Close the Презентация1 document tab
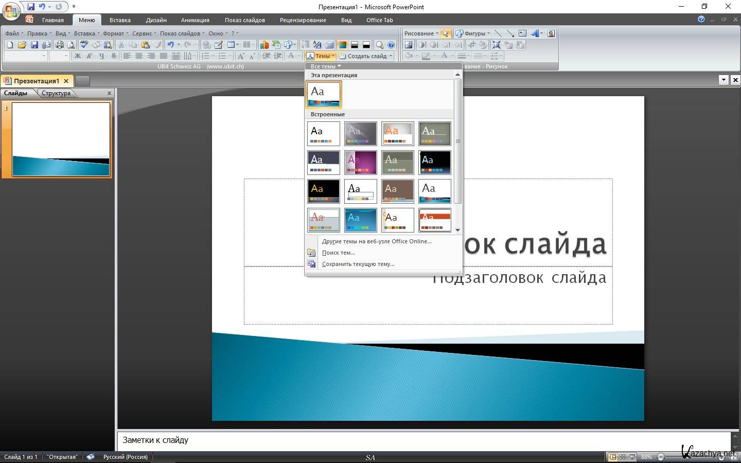 66,81
